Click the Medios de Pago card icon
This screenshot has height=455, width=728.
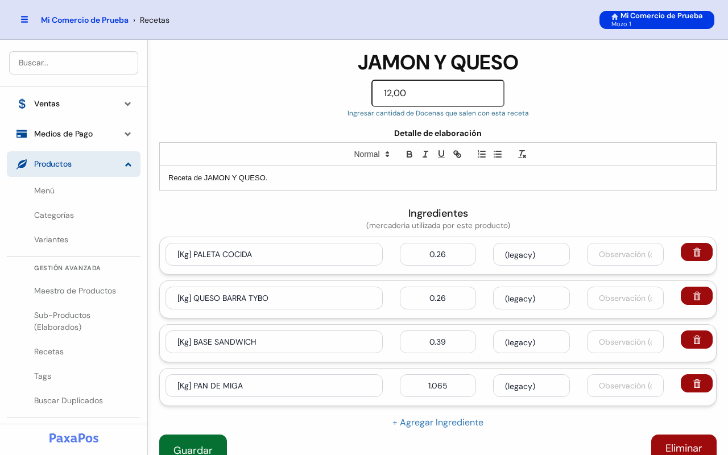click(22, 134)
